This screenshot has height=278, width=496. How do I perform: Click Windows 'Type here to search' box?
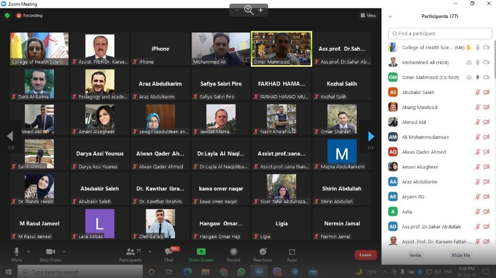tap(80, 272)
